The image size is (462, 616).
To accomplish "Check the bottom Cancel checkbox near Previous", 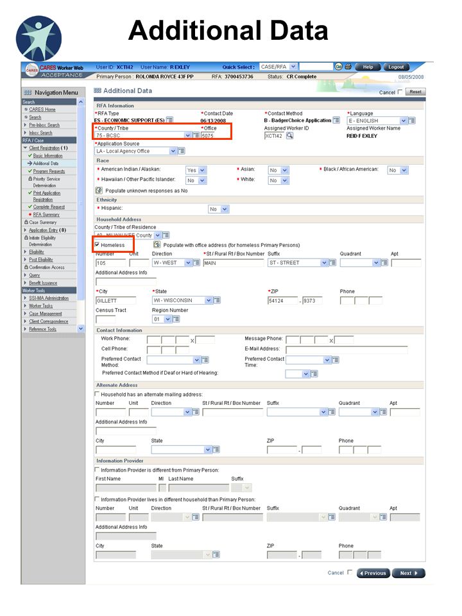I will pyautogui.click(x=350, y=572).
